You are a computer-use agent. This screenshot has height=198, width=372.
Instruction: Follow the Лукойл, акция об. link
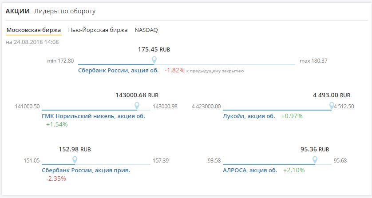tap(249, 116)
